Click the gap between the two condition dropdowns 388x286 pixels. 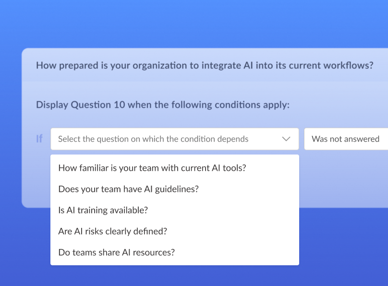point(302,139)
